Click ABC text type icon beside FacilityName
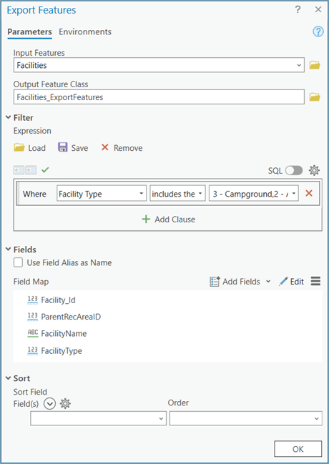The image size is (329, 464). (33, 333)
